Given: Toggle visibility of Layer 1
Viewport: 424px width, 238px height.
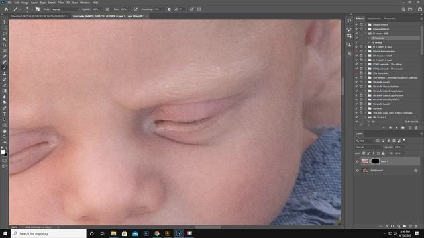Looking at the screenshot, I should (357, 161).
